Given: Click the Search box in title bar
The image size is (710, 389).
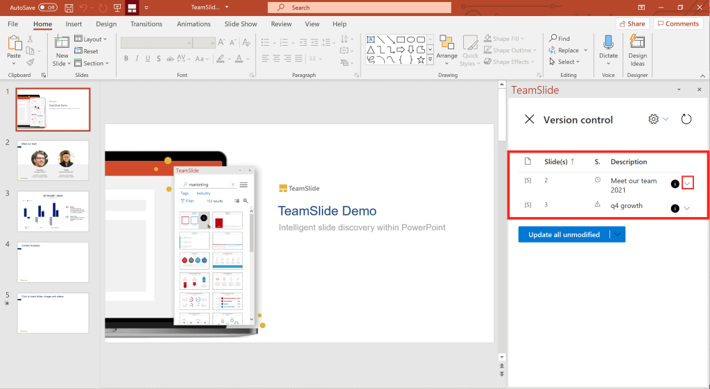Looking at the screenshot, I should click(x=360, y=8).
